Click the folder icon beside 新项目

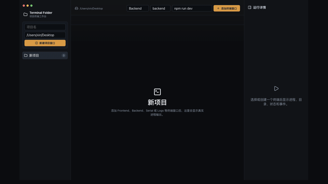(26, 56)
